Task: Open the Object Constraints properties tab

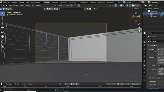Action: (x=145, y=72)
